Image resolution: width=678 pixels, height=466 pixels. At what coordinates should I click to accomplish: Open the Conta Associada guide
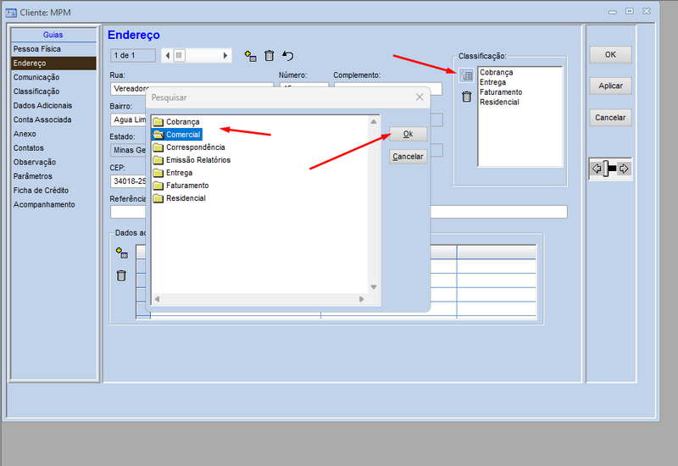[x=53, y=119]
